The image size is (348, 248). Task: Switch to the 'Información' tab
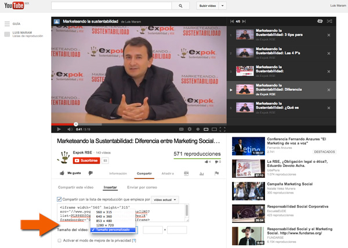118,173
